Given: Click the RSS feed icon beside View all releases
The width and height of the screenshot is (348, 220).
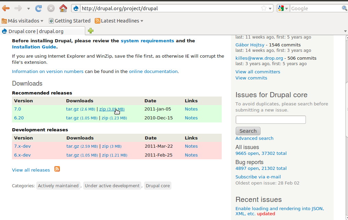Looking at the screenshot, I should pyautogui.click(x=57, y=169).
